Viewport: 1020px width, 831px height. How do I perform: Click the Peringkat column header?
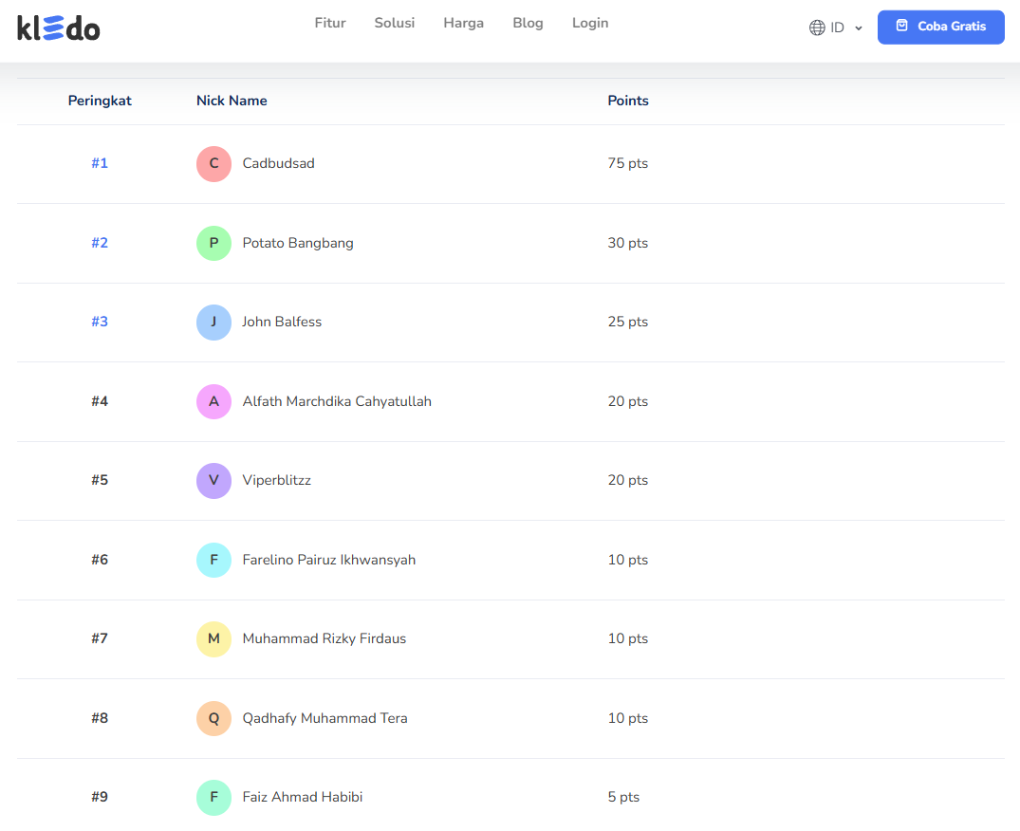[x=100, y=101]
